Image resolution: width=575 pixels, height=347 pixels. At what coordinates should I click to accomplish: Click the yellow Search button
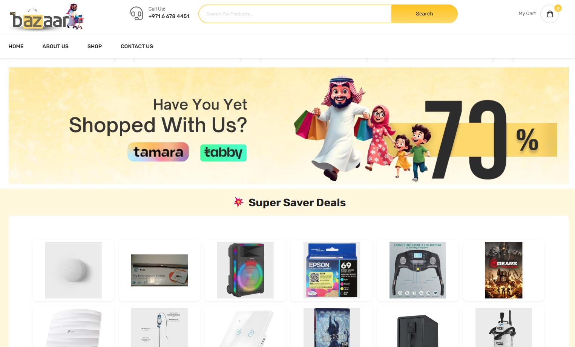point(424,14)
